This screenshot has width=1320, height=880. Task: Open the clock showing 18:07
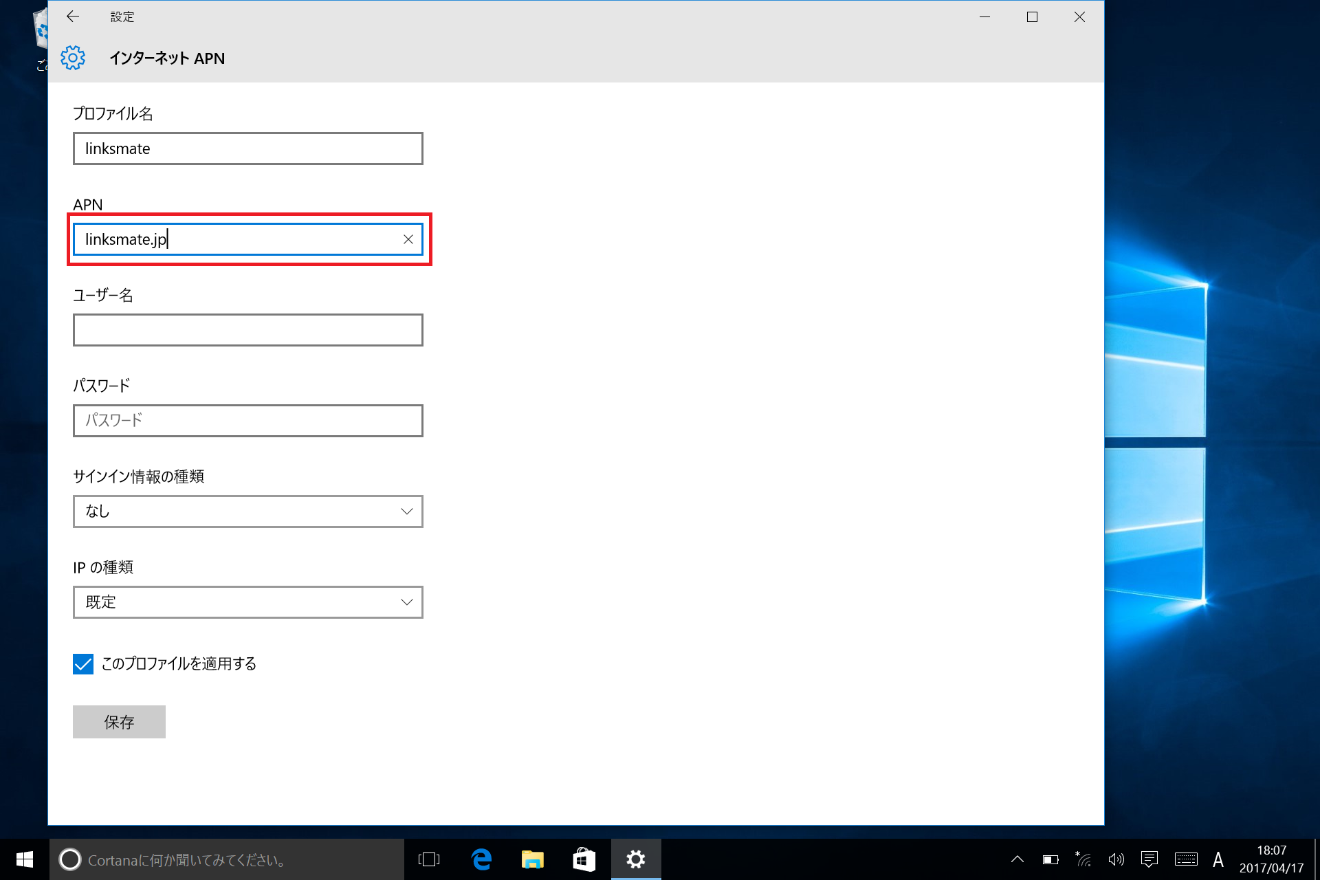coord(1271,859)
